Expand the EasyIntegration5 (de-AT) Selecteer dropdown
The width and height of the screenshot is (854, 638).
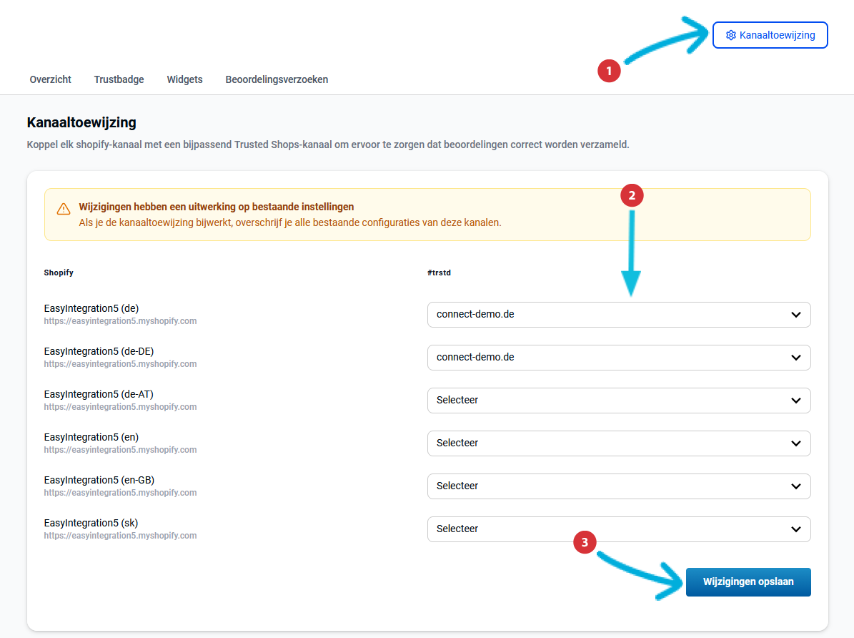618,401
